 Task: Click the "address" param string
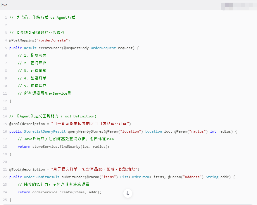192,177
